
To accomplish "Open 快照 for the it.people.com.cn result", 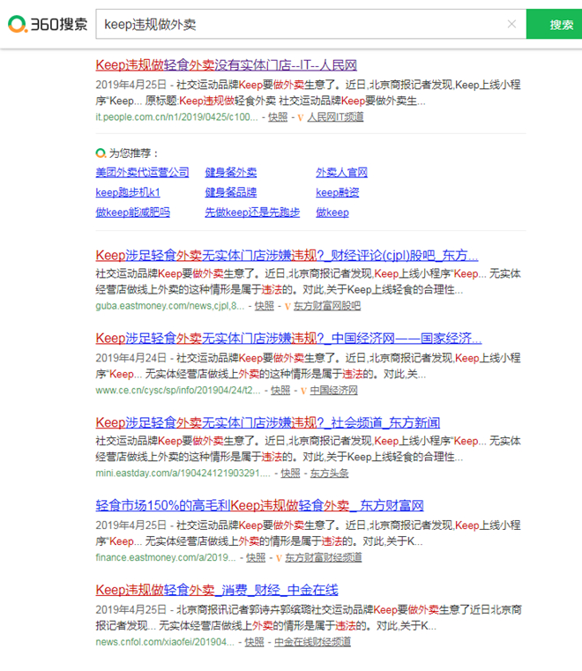I will coord(278,116).
